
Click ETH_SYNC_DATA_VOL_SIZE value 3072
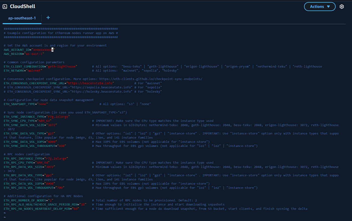[52, 125]
